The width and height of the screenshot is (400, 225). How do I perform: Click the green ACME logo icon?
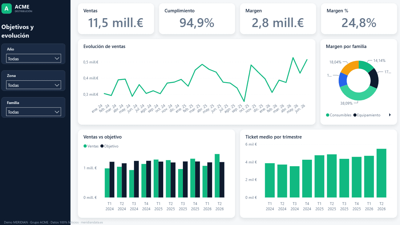click(x=6, y=9)
